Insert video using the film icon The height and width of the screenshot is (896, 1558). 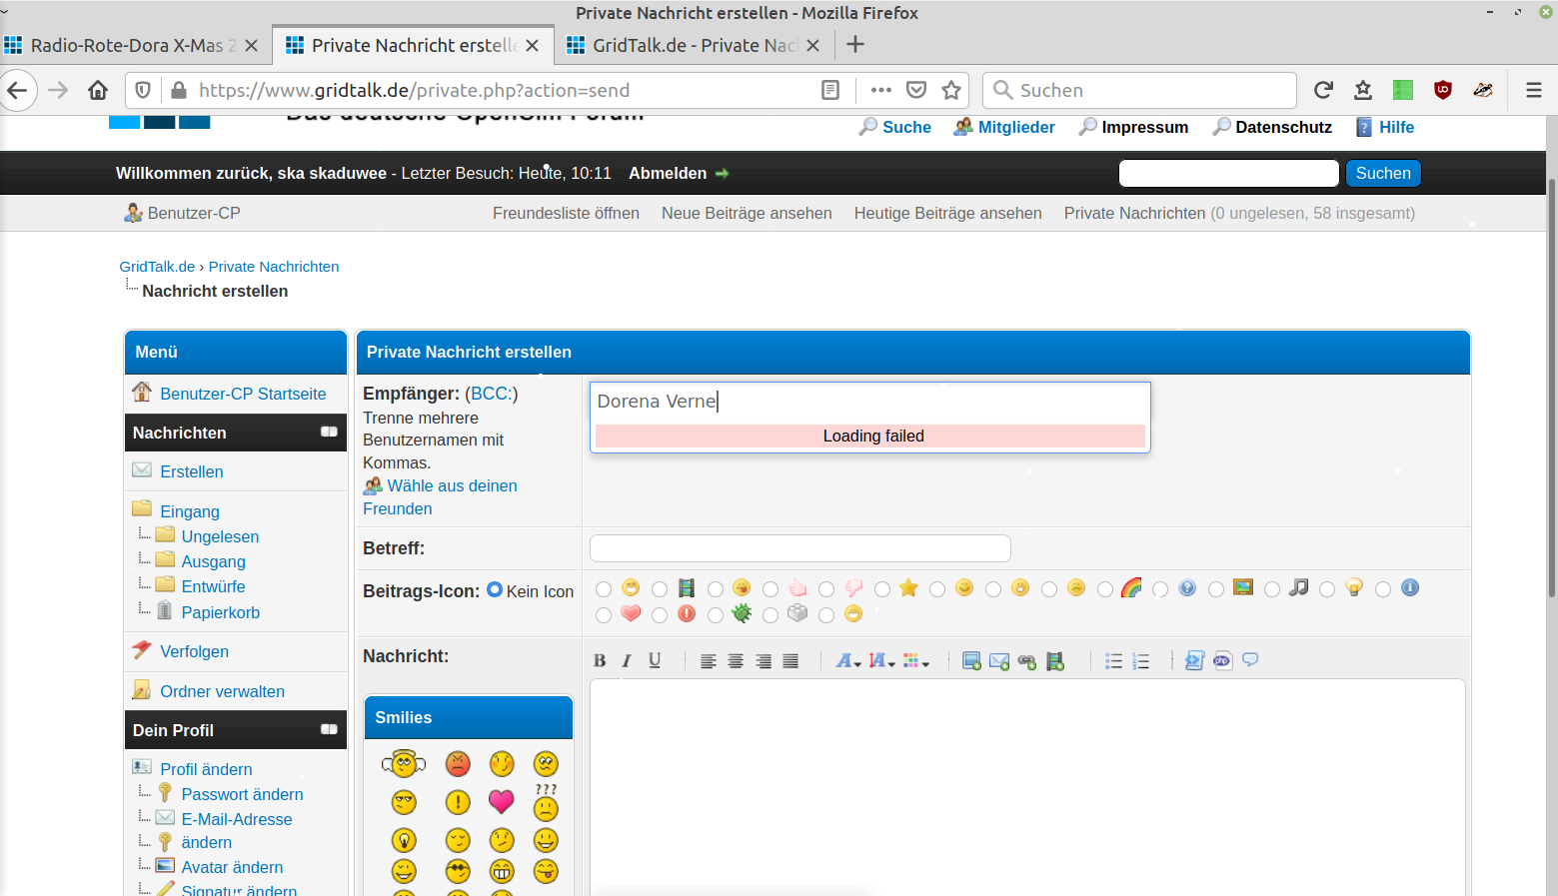coord(1054,661)
